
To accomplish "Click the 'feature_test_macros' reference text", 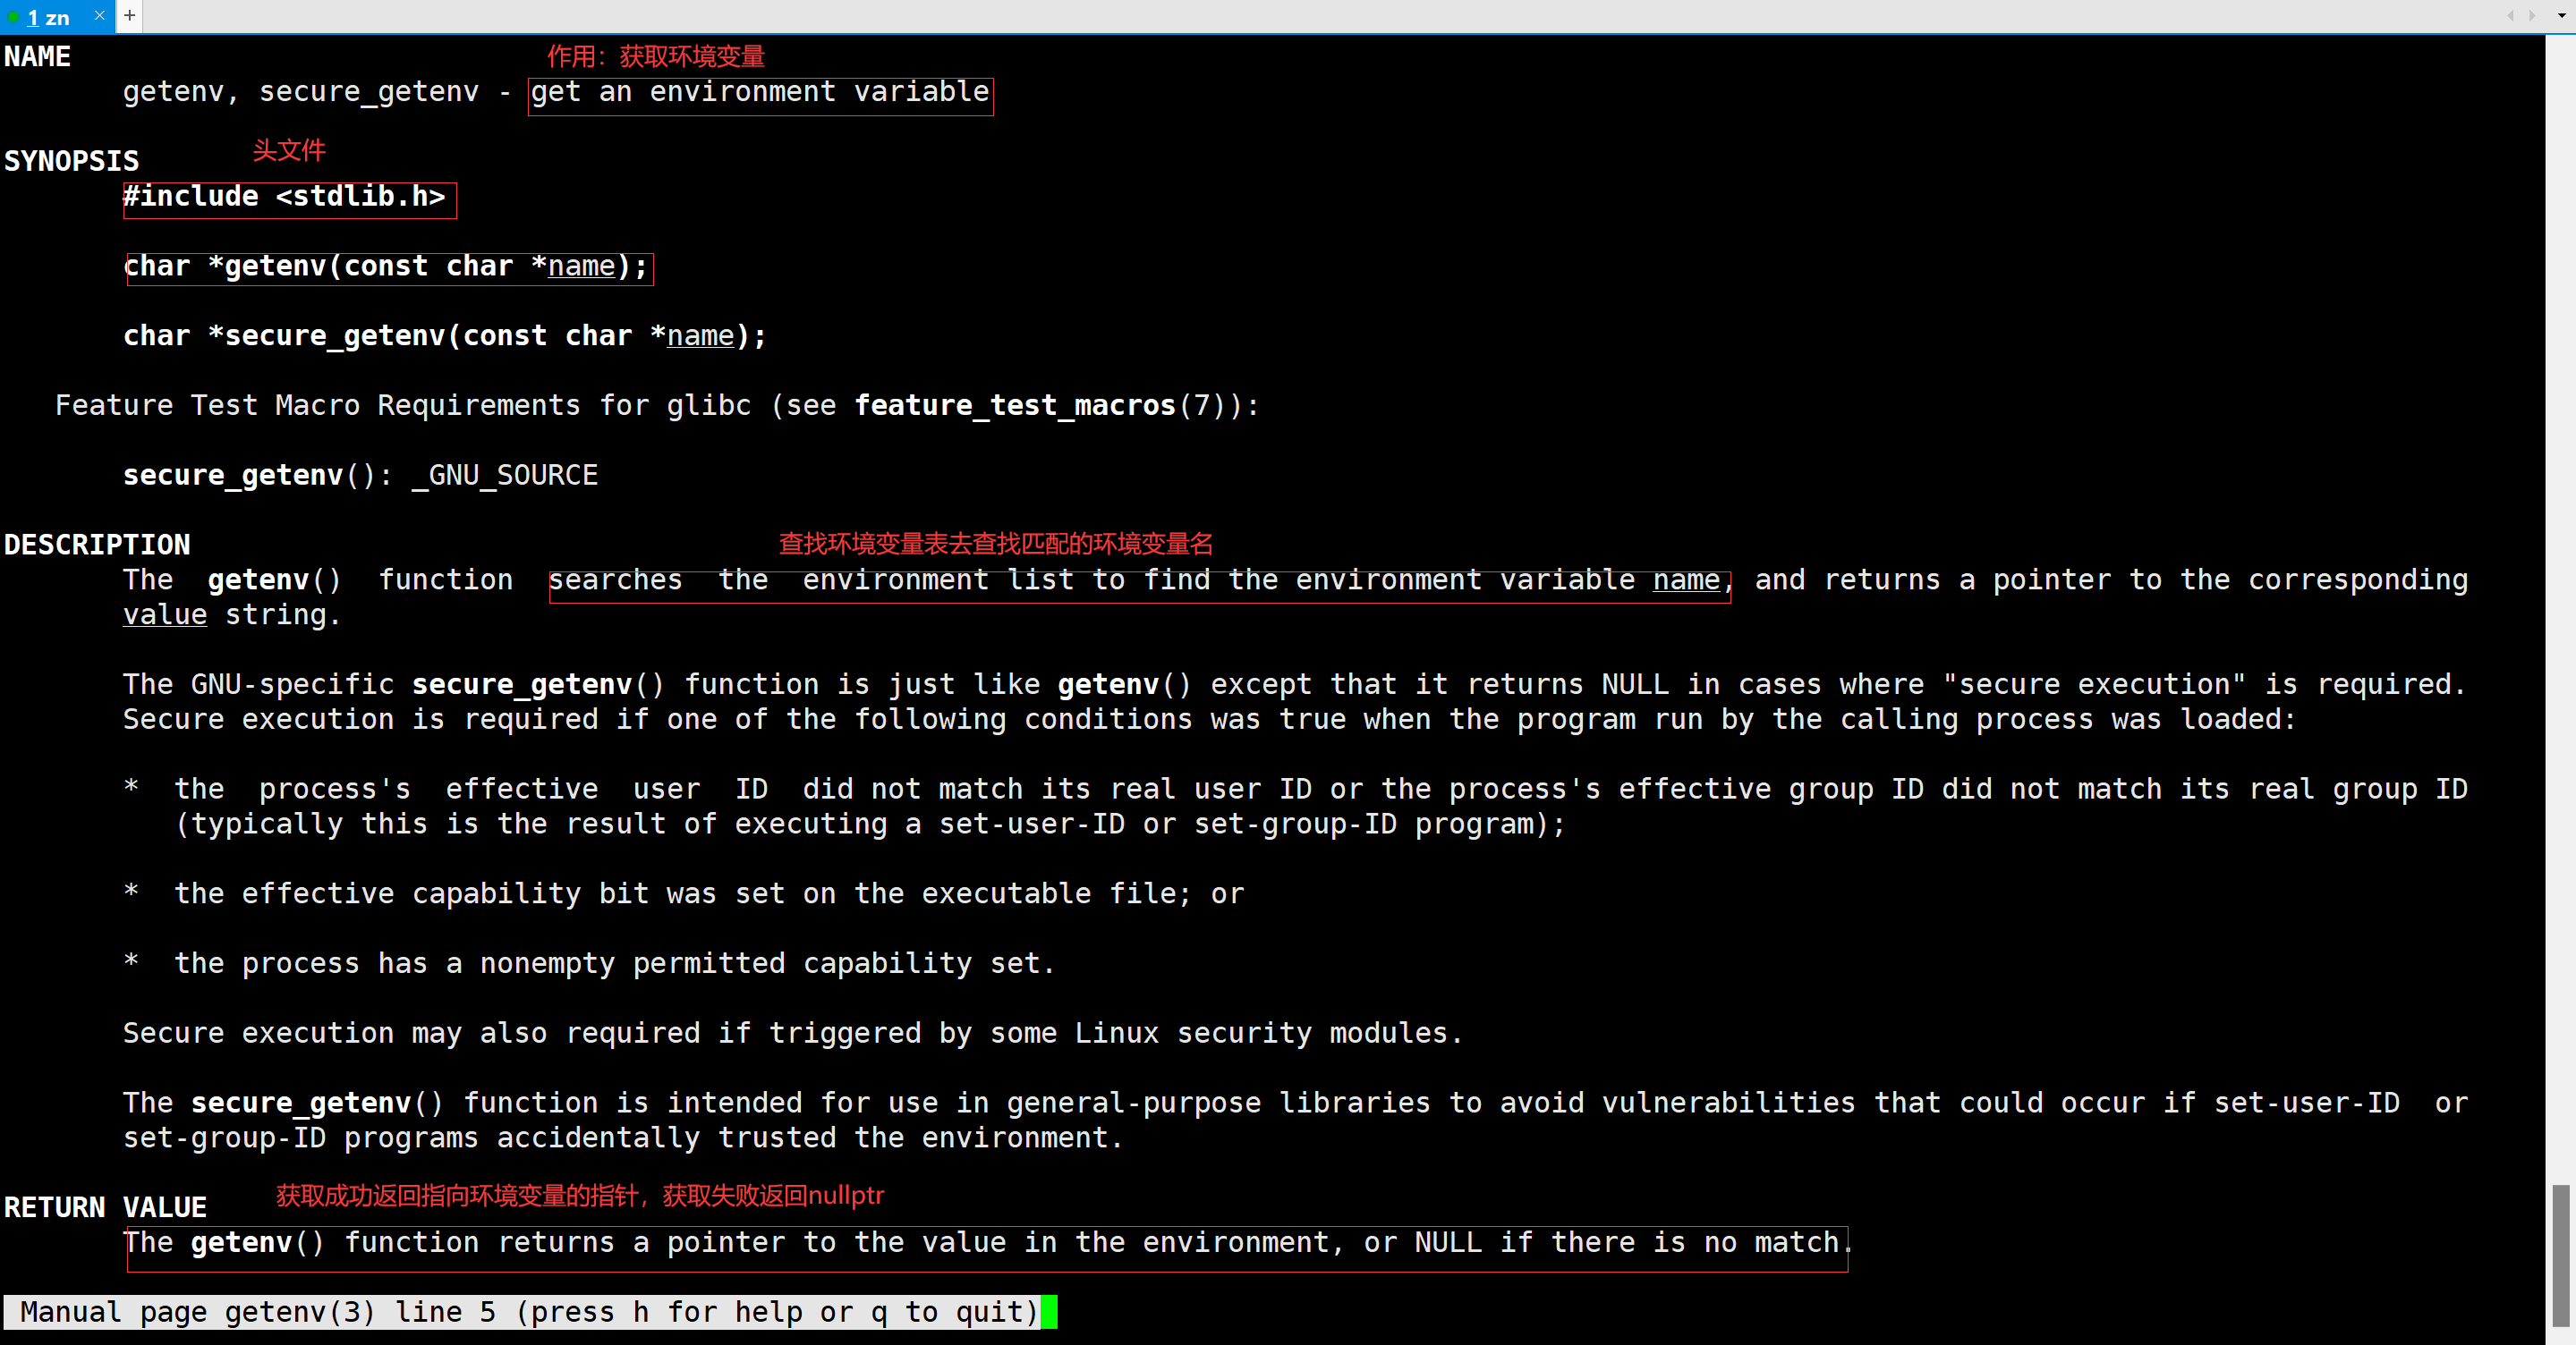I will pyautogui.click(x=1015, y=406).
